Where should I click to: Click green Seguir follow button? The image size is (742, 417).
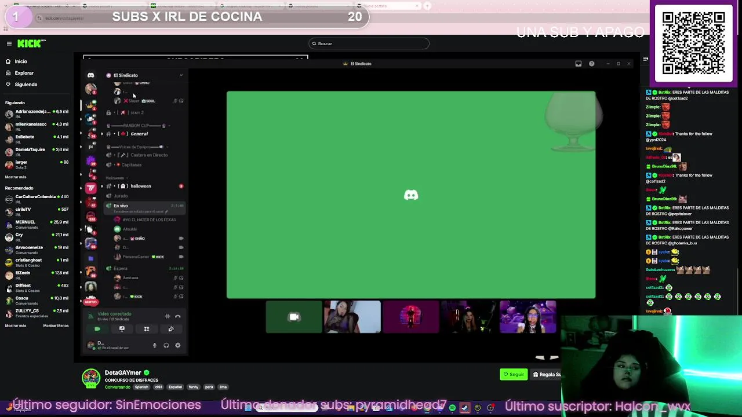[x=514, y=375]
